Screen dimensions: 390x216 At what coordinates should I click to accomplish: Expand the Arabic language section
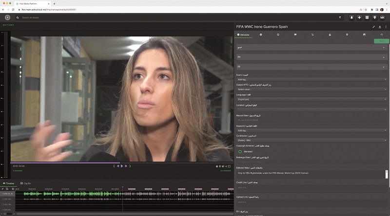click(x=312, y=47)
